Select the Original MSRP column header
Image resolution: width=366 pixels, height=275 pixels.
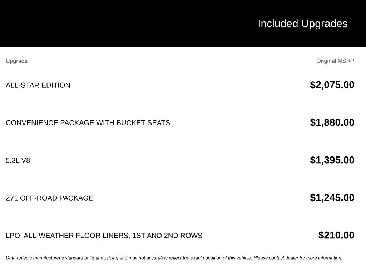click(x=335, y=61)
